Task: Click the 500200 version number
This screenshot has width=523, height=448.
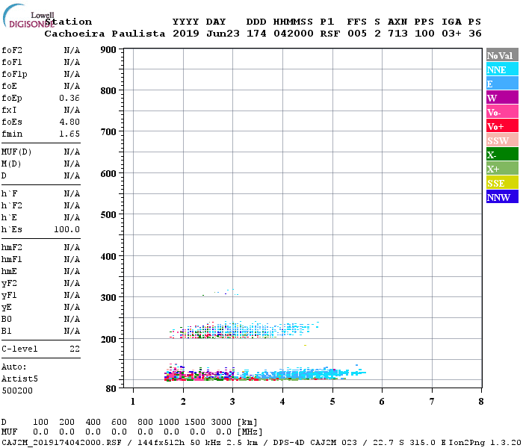Action: pos(17,391)
